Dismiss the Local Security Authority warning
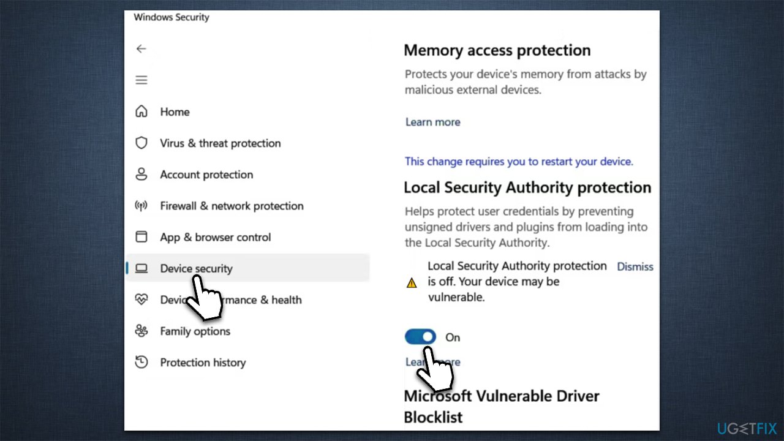Screen dimensions: 784x441 point(635,266)
